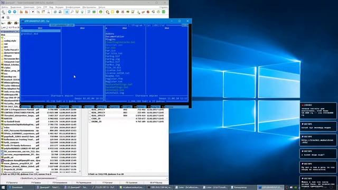This screenshot has width=338, height=190.
Task: Select License.txt in Far right panel
Action: 114,70
